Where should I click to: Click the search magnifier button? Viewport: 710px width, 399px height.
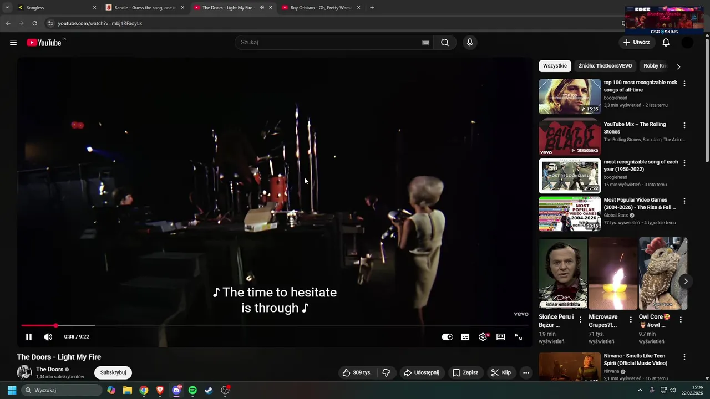point(445,43)
